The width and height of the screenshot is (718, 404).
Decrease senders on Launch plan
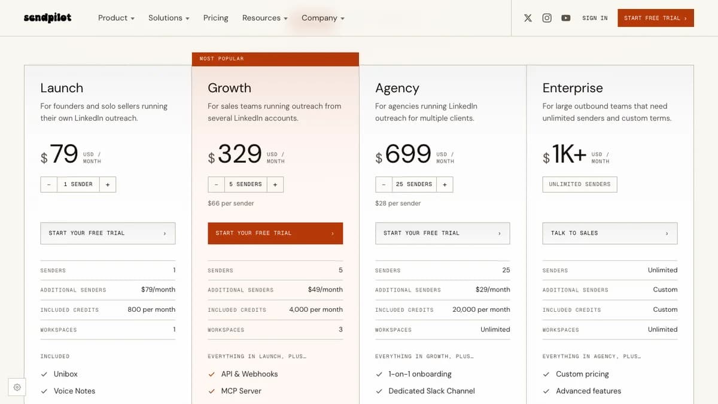click(49, 184)
